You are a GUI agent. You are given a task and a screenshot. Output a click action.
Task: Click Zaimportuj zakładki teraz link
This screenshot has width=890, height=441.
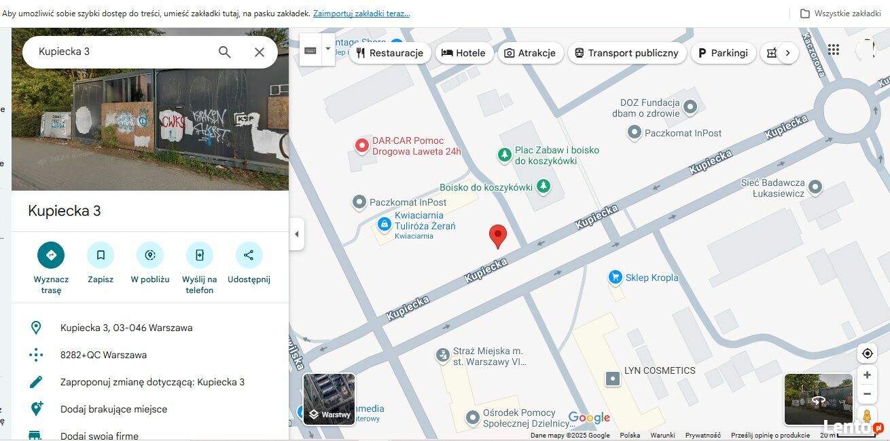361,14
